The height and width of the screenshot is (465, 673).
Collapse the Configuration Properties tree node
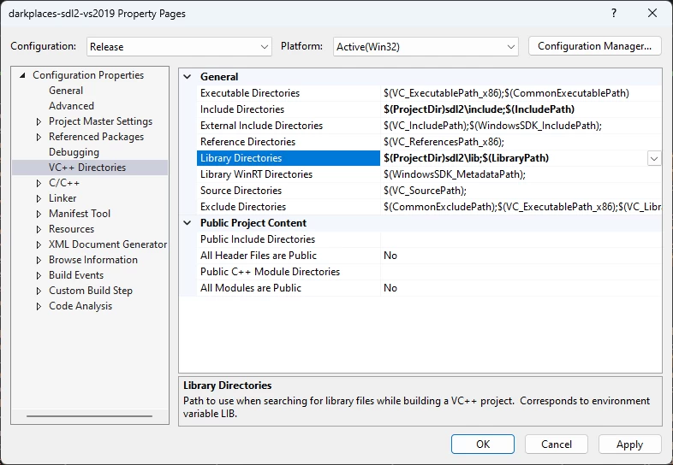tap(22, 75)
